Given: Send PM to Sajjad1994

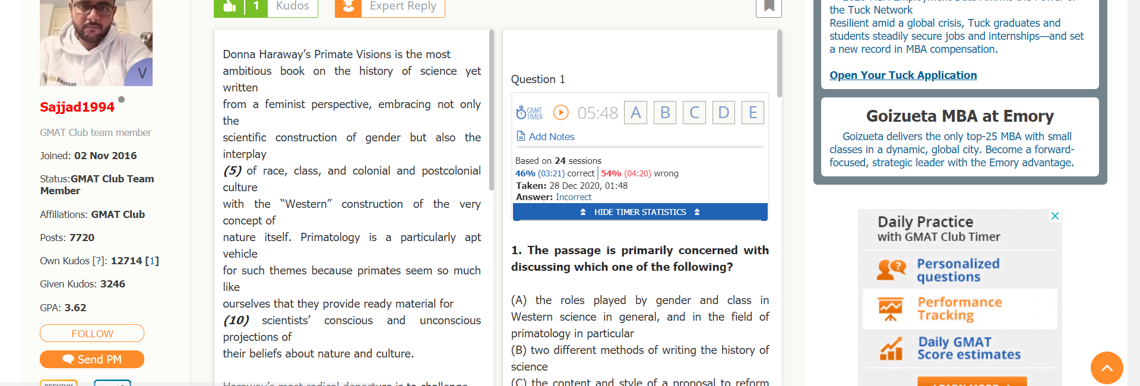Looking at the screenshot, I should pos(92,359).
